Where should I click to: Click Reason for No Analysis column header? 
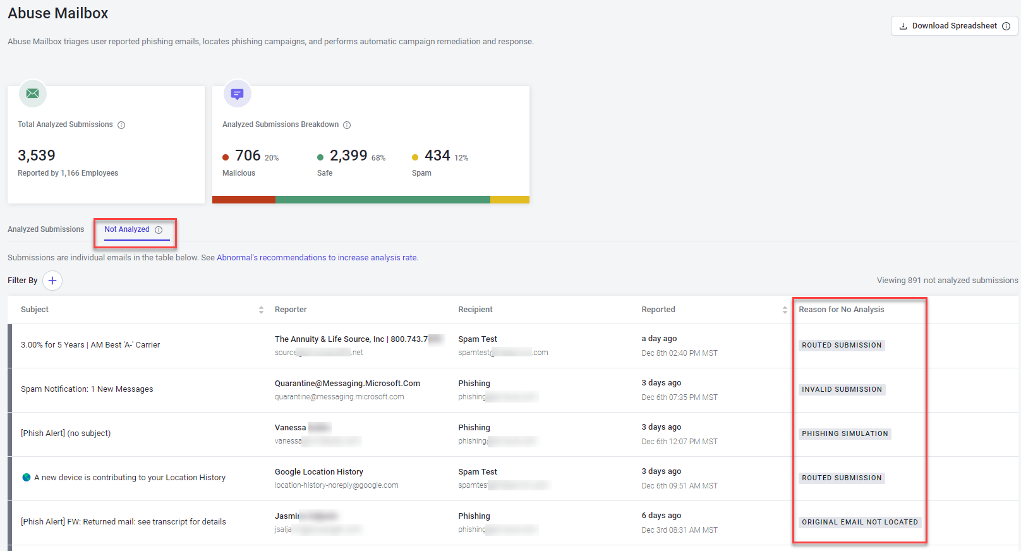[842, 310]
